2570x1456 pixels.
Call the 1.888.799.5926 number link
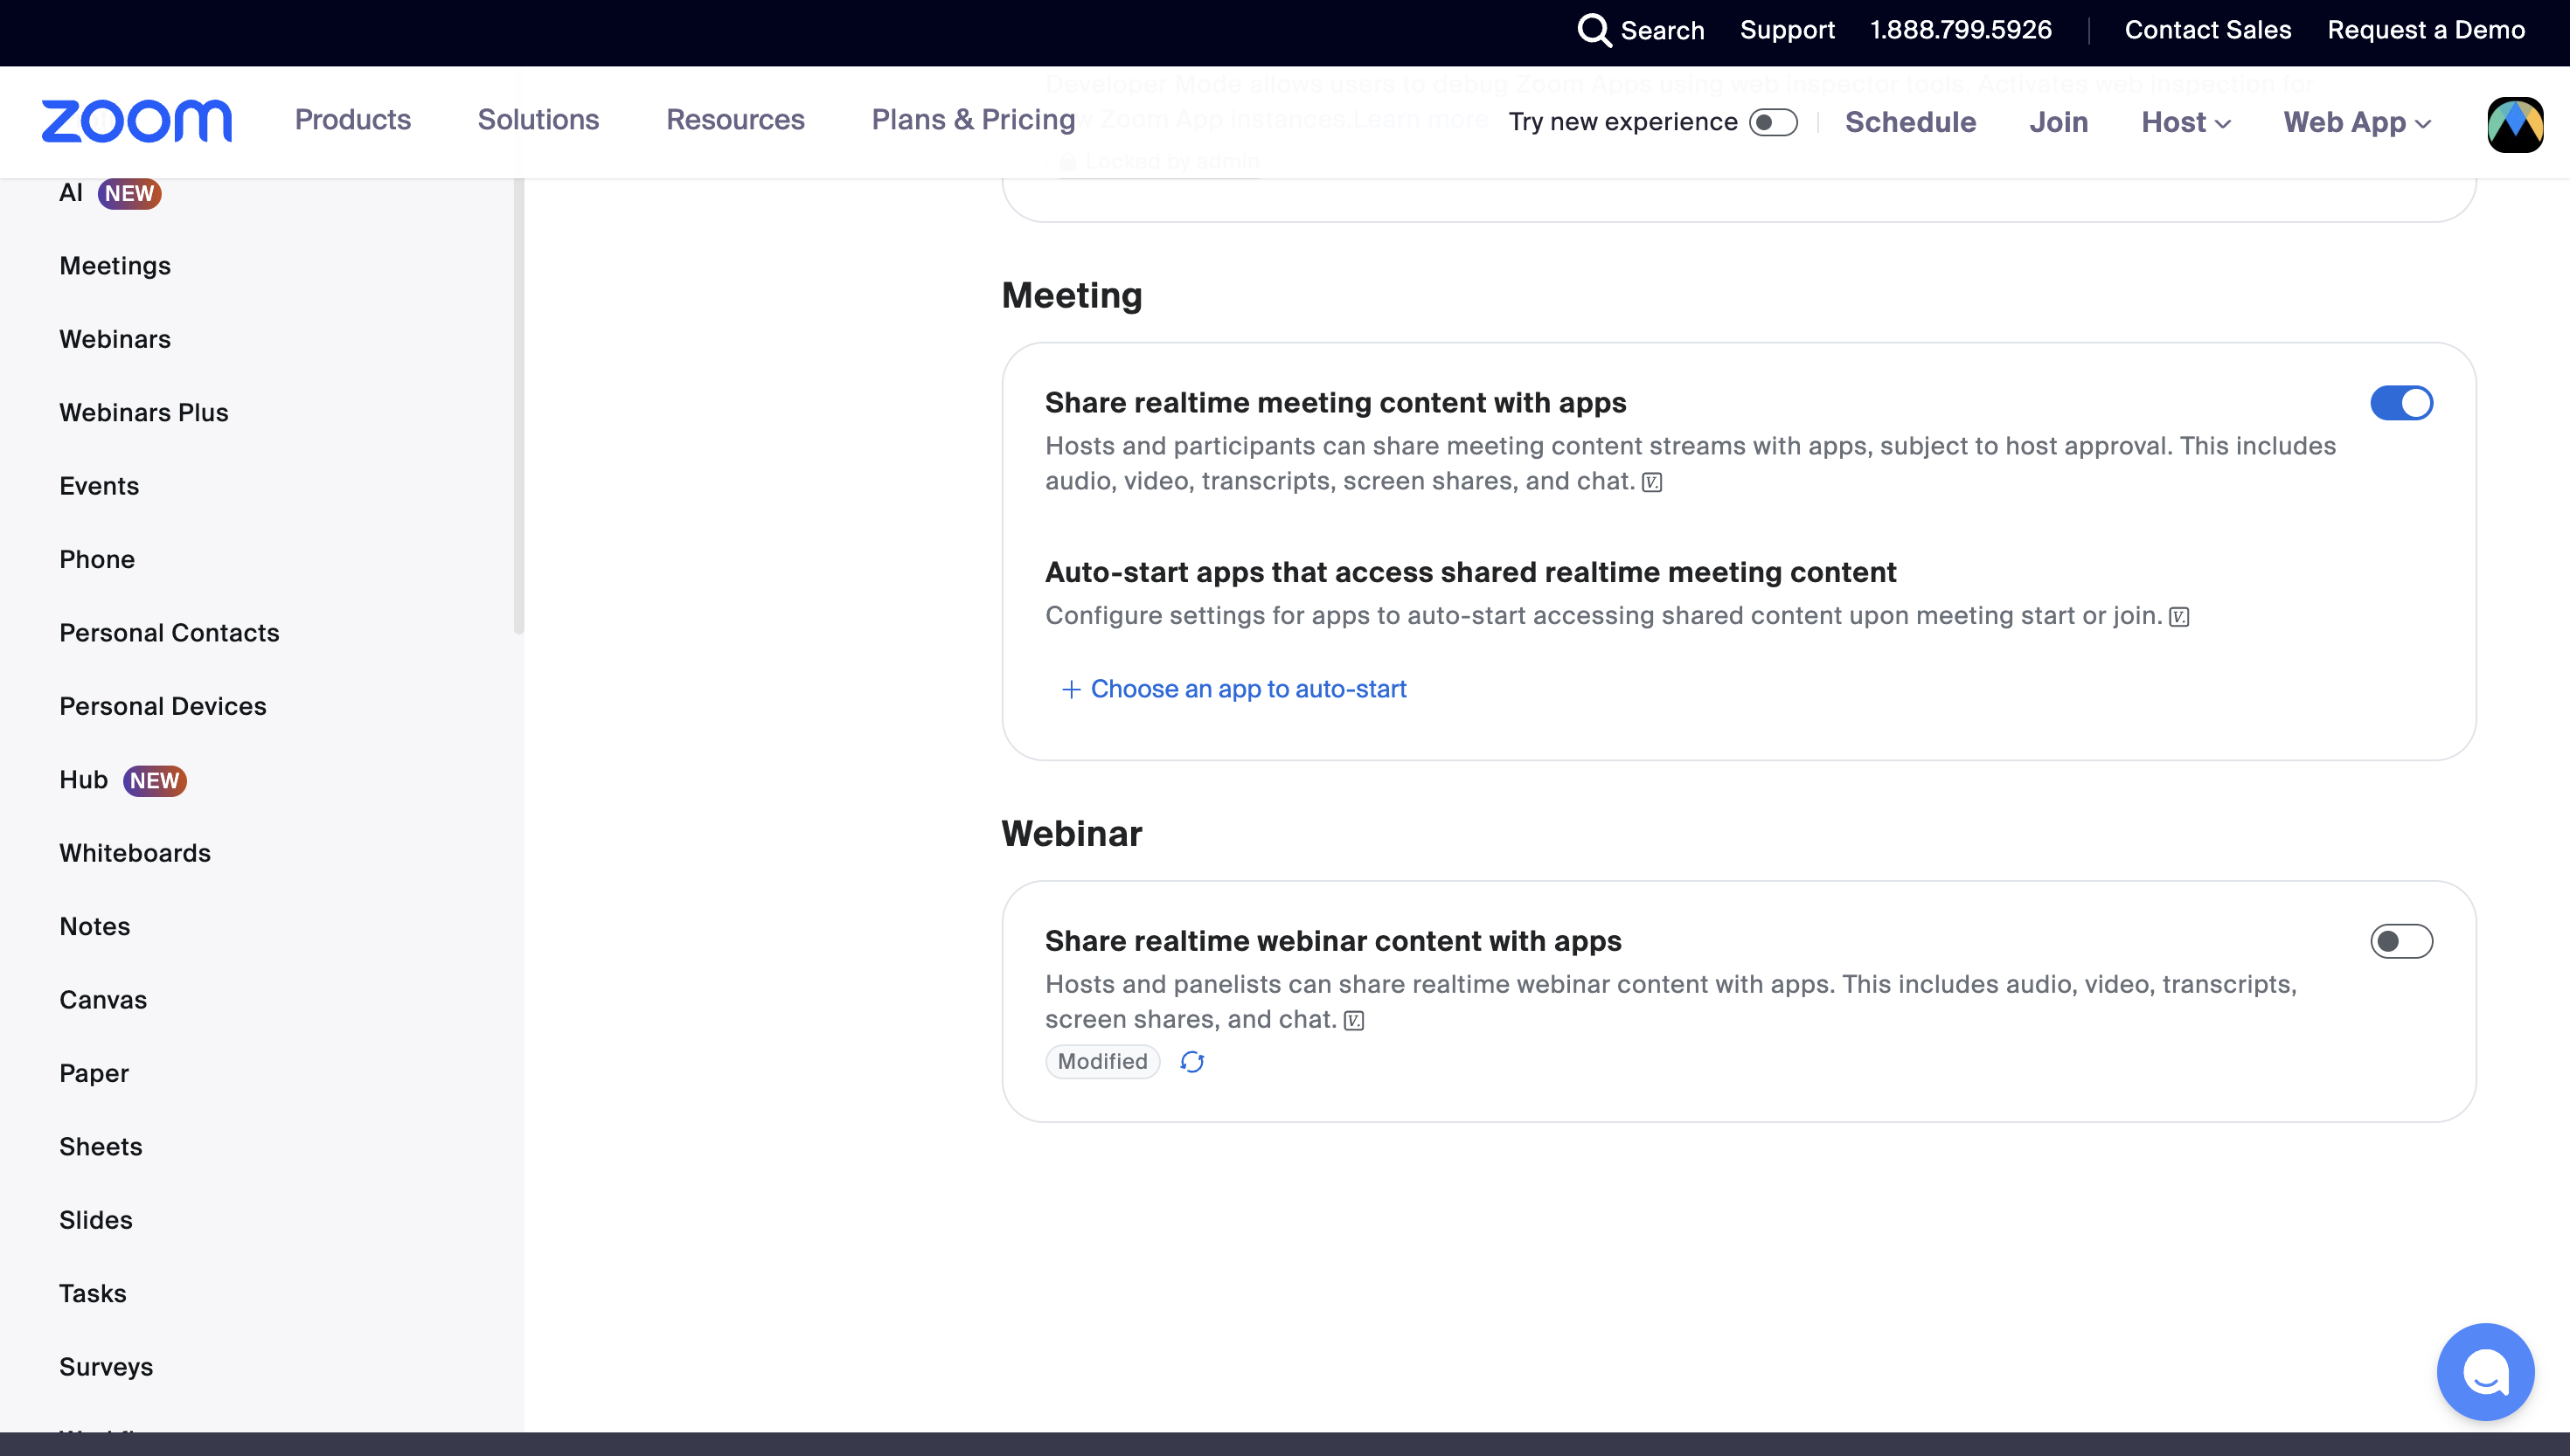coord(1960,30)
